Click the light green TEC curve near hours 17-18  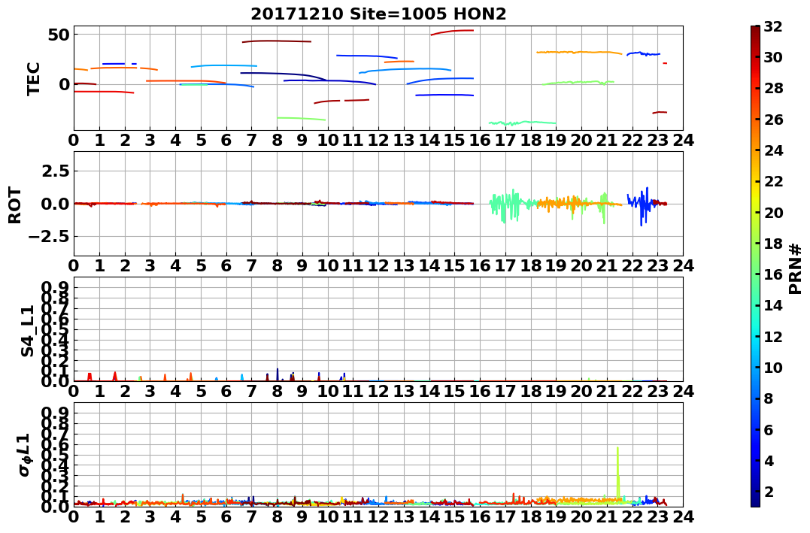pos(522,123)
